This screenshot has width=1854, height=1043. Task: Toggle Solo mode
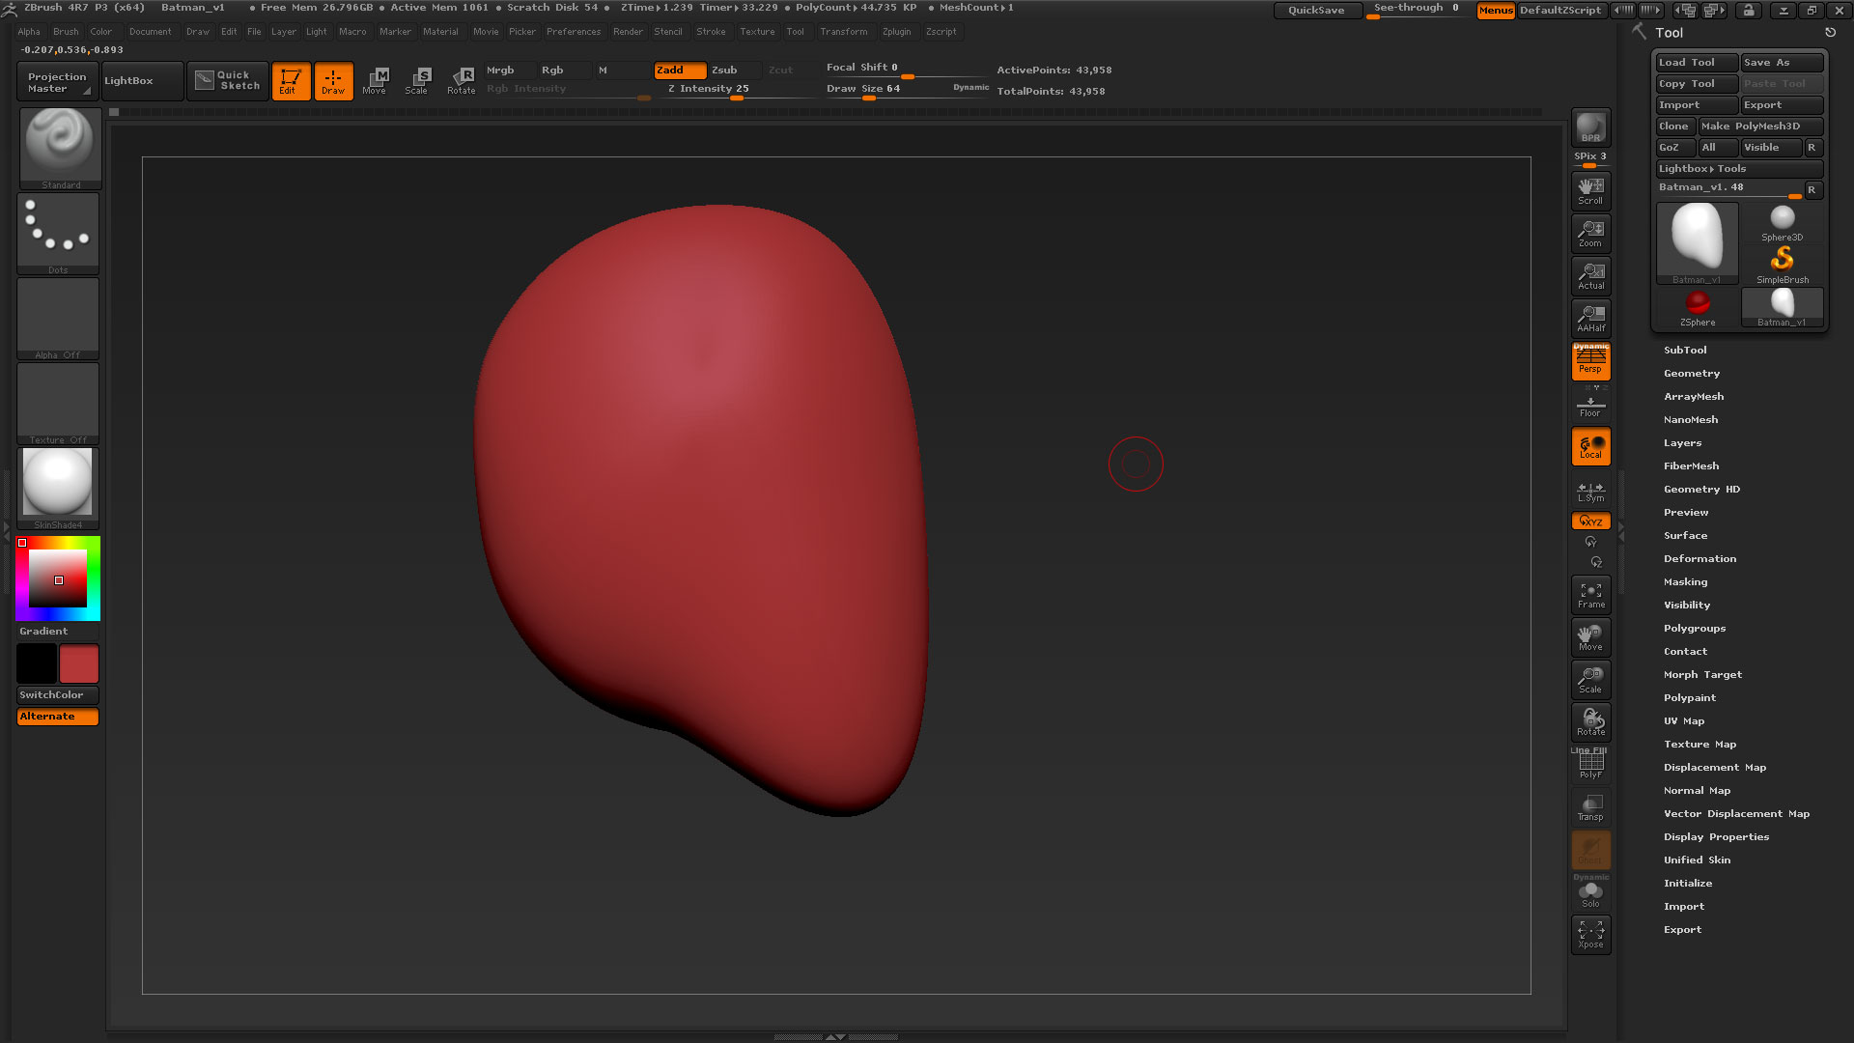(x=1590, y=892)
